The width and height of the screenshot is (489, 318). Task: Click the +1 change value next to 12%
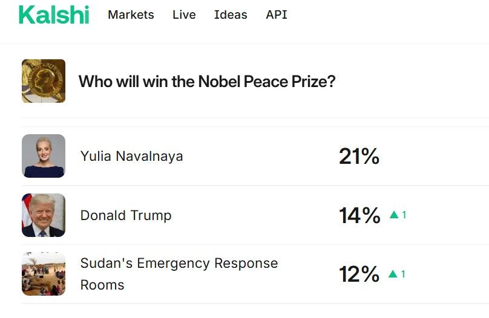tap(403, 274)
